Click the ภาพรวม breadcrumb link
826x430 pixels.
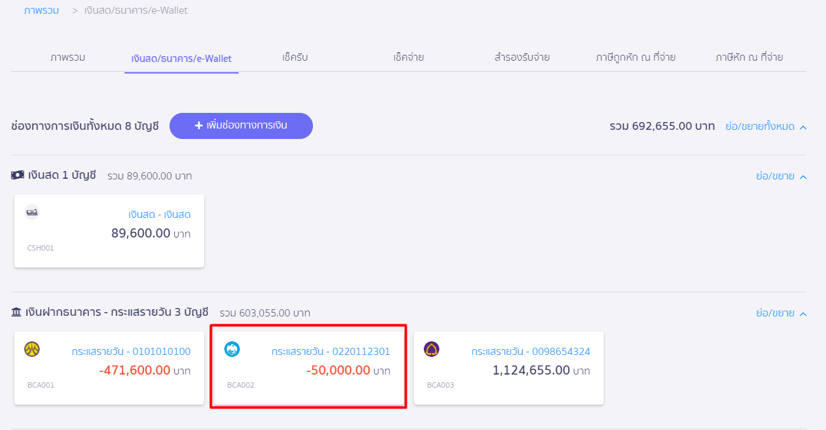[x=42, y=10]
